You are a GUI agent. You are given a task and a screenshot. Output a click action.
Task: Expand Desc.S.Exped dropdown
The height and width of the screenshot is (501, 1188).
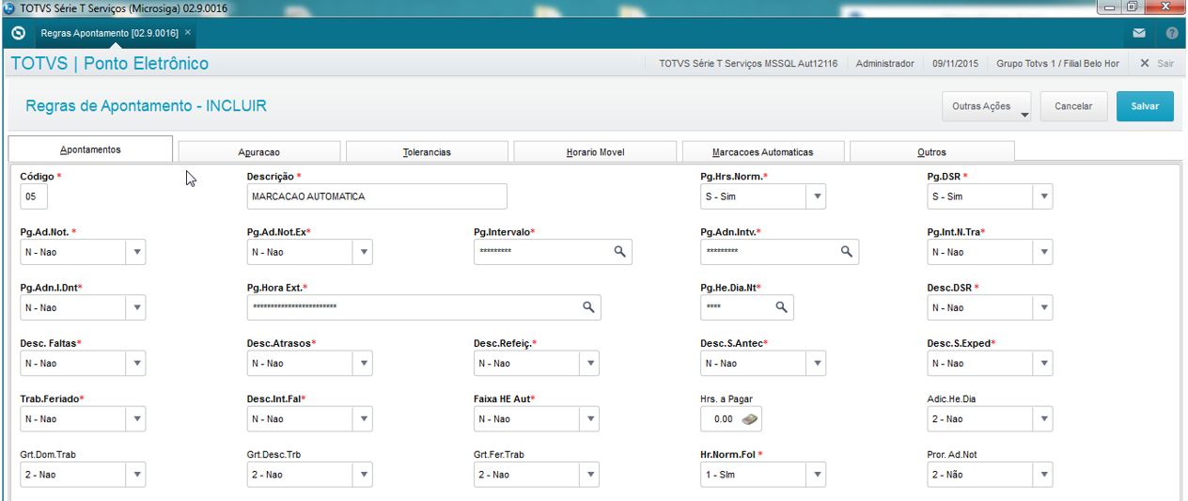coord(1042,363)
